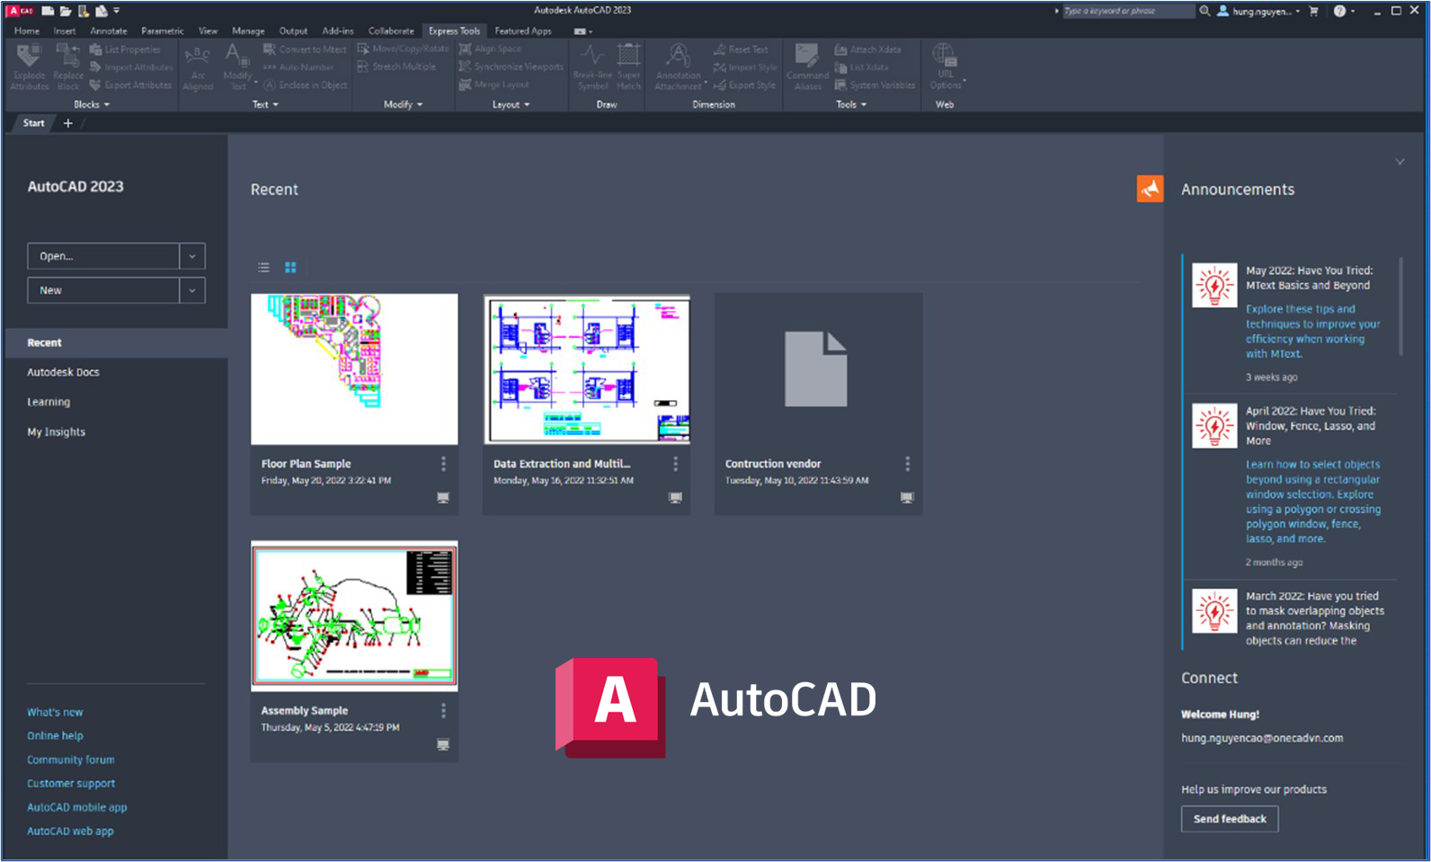Open the What's new link
This screenshot has height=862, width=1431.
(55, 712)
